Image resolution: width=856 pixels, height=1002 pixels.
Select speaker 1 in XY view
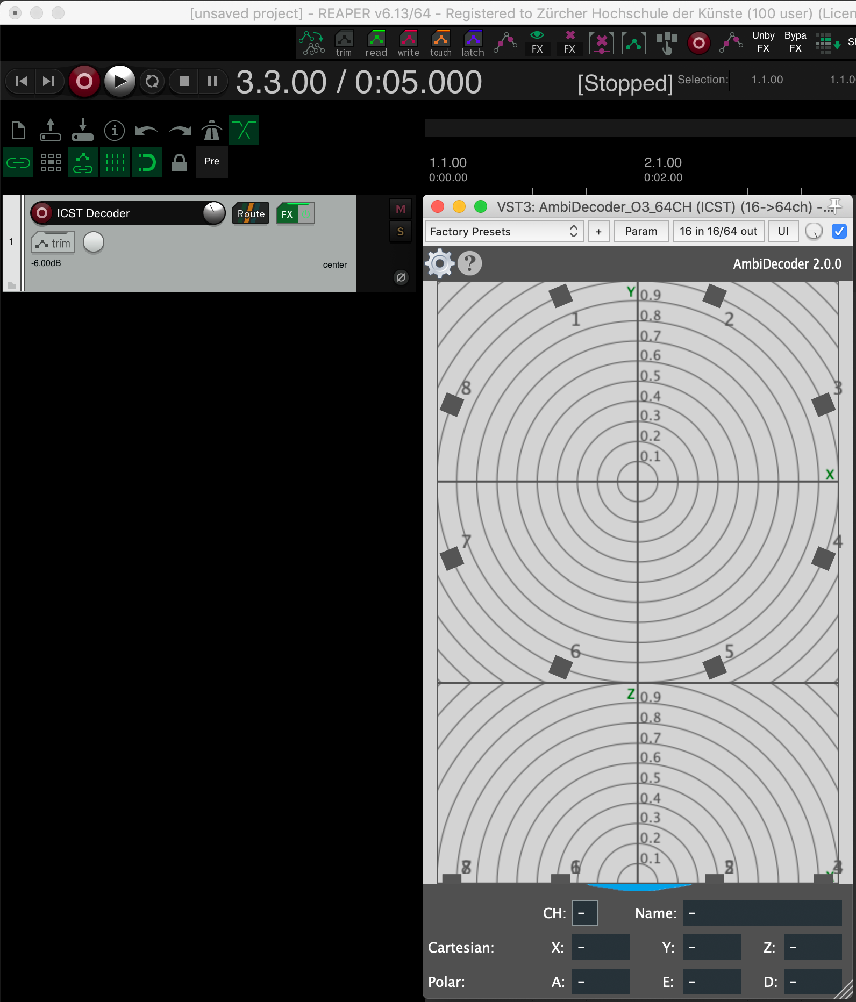561,296
